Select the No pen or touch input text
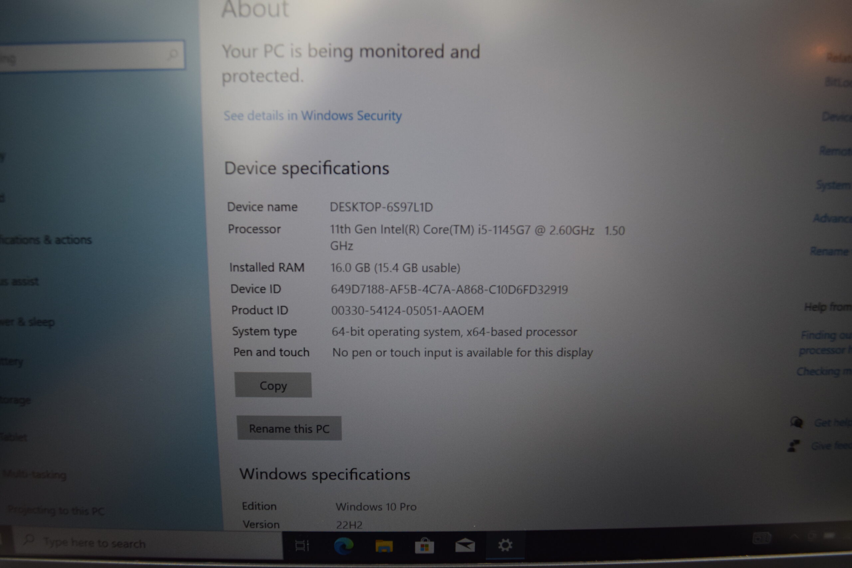This screenshot has height=568, width=852. click(x=463, y=352)
